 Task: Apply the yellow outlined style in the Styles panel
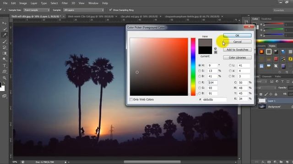pyautogui.click(x=290, y=59)
